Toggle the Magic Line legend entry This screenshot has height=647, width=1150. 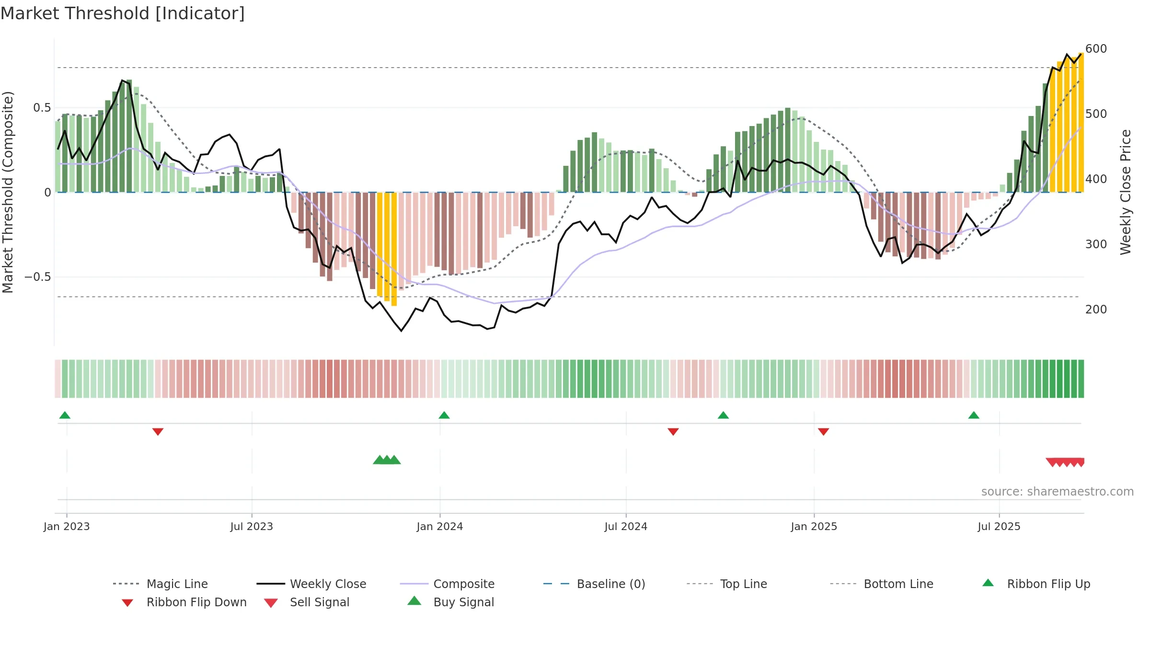161,584
